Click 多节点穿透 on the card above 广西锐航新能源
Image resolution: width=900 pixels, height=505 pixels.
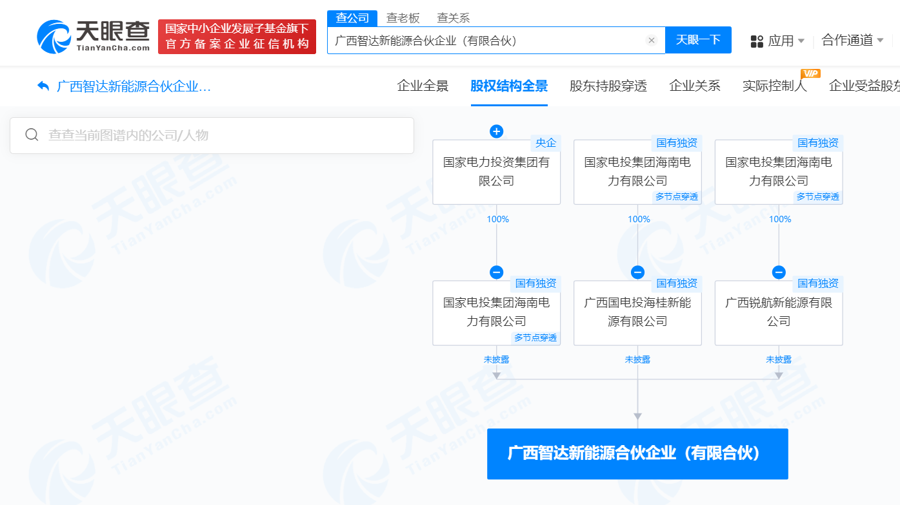click(x=818, y=196)
